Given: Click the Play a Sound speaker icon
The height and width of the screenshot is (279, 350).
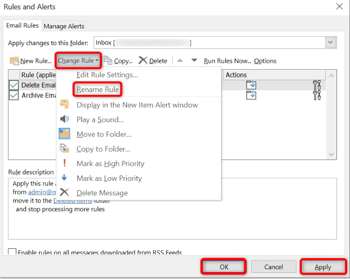Looking at the screenshot, I should coord(64,120).
